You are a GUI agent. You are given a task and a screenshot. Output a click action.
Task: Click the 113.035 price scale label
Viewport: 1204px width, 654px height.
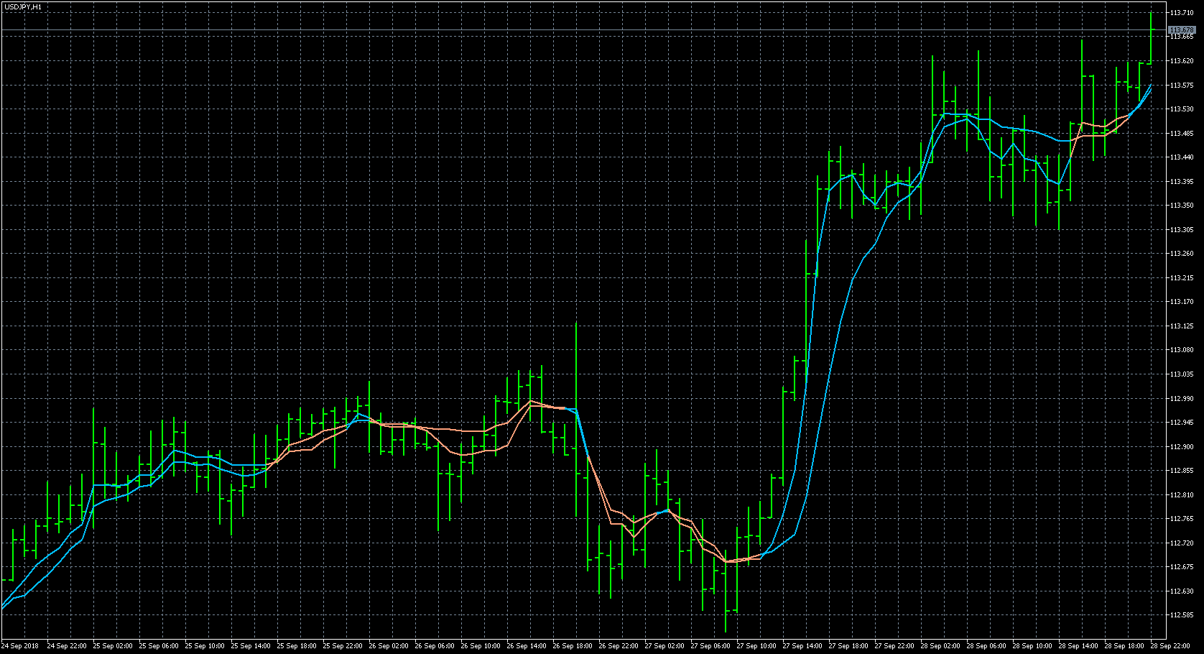tap(1182, 374)
